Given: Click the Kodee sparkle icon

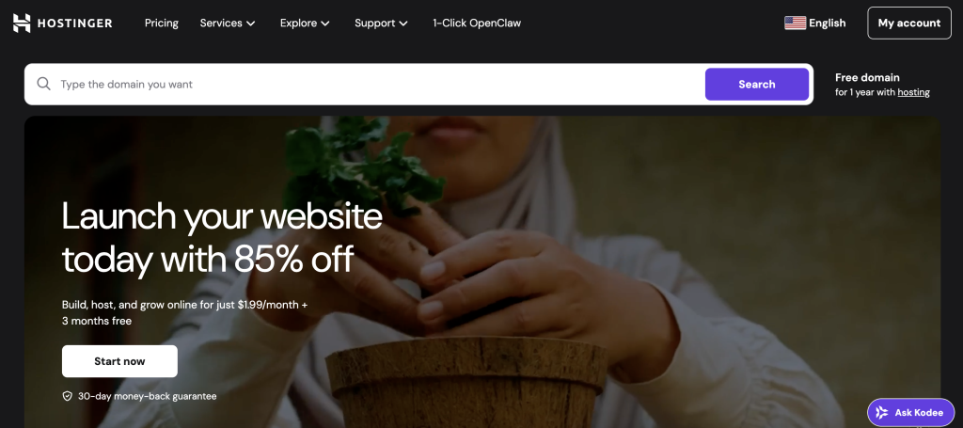Looking at the screenshot, I should pyautogui.click(x=882, y=413).
